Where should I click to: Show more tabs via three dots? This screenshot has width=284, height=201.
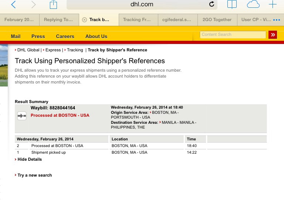tap(277, 20)
